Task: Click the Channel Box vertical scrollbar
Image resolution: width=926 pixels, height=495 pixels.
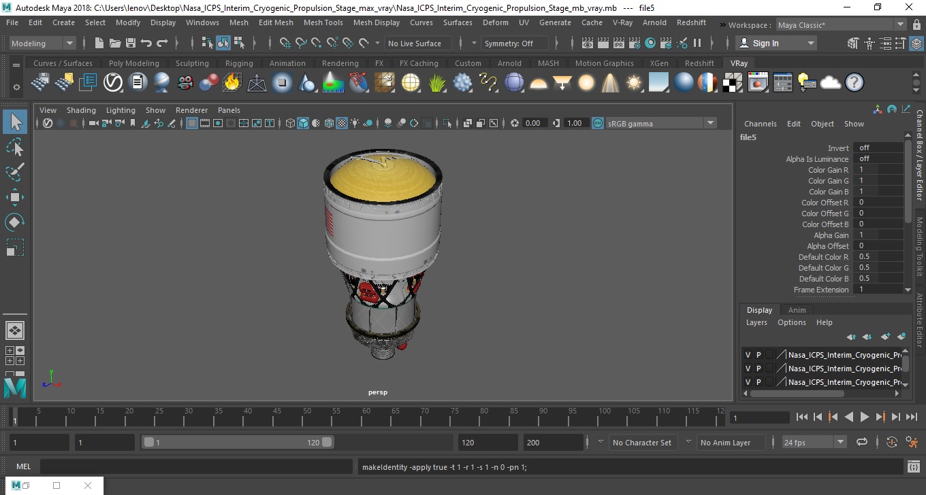Action: click(x=907, y=180)
